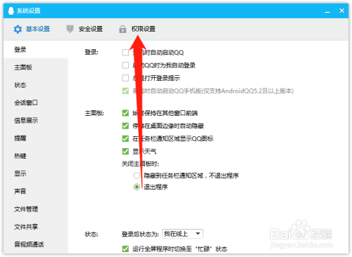Screen dimensions: 352x257
Task: Switch to the 安全设置 tab
Action: (91, 29)
